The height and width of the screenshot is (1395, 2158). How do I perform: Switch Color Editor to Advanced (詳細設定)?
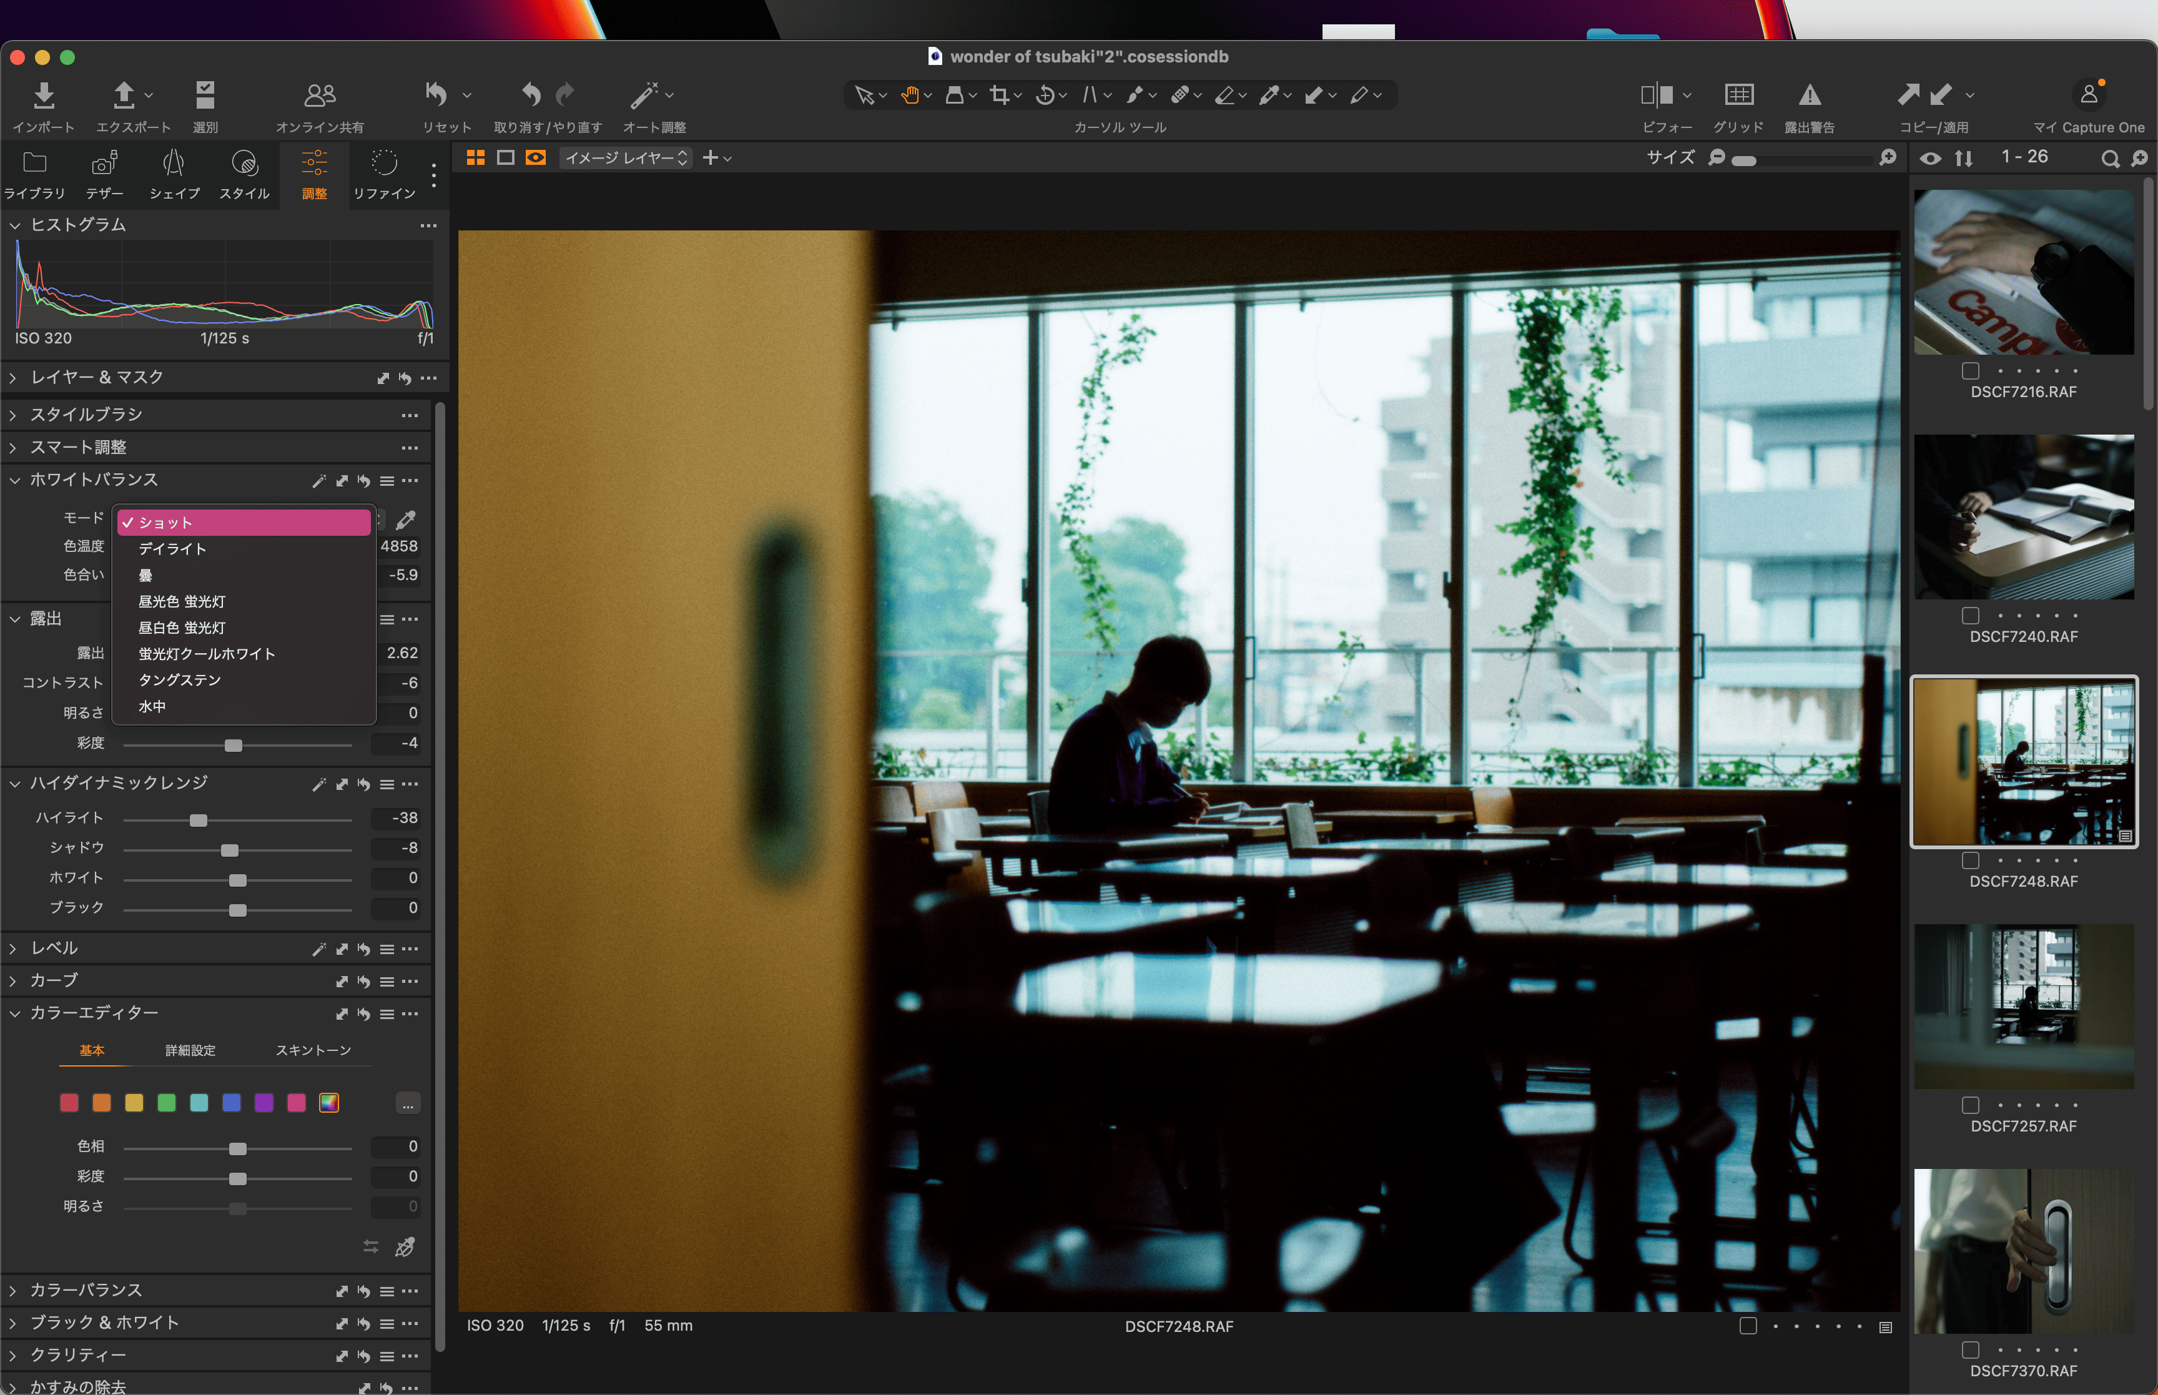tap(190, 1050)
